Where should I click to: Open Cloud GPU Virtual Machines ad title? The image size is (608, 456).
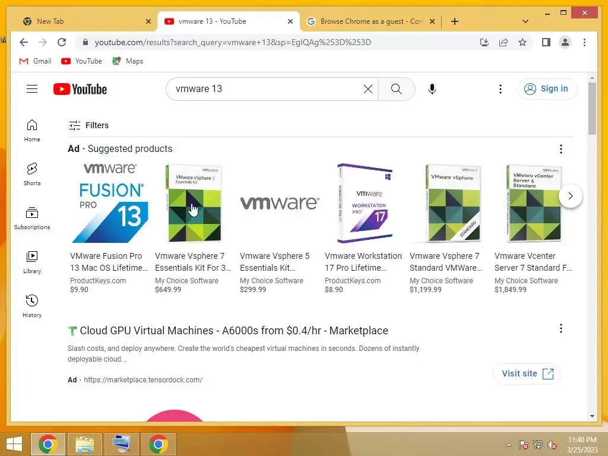[x=234, y=330]
